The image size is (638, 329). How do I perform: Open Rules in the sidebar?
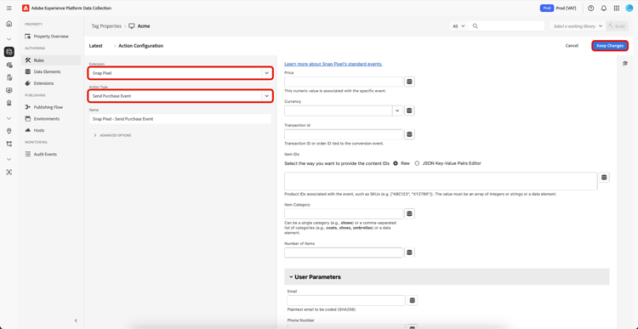51,60
